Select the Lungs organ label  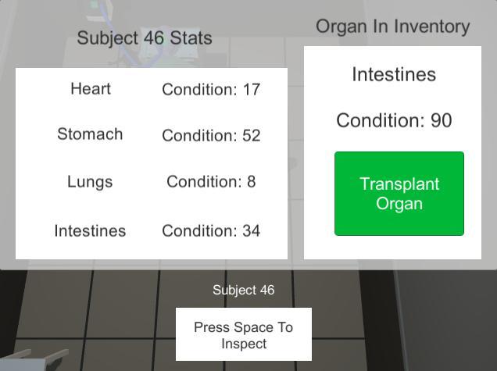90,182
